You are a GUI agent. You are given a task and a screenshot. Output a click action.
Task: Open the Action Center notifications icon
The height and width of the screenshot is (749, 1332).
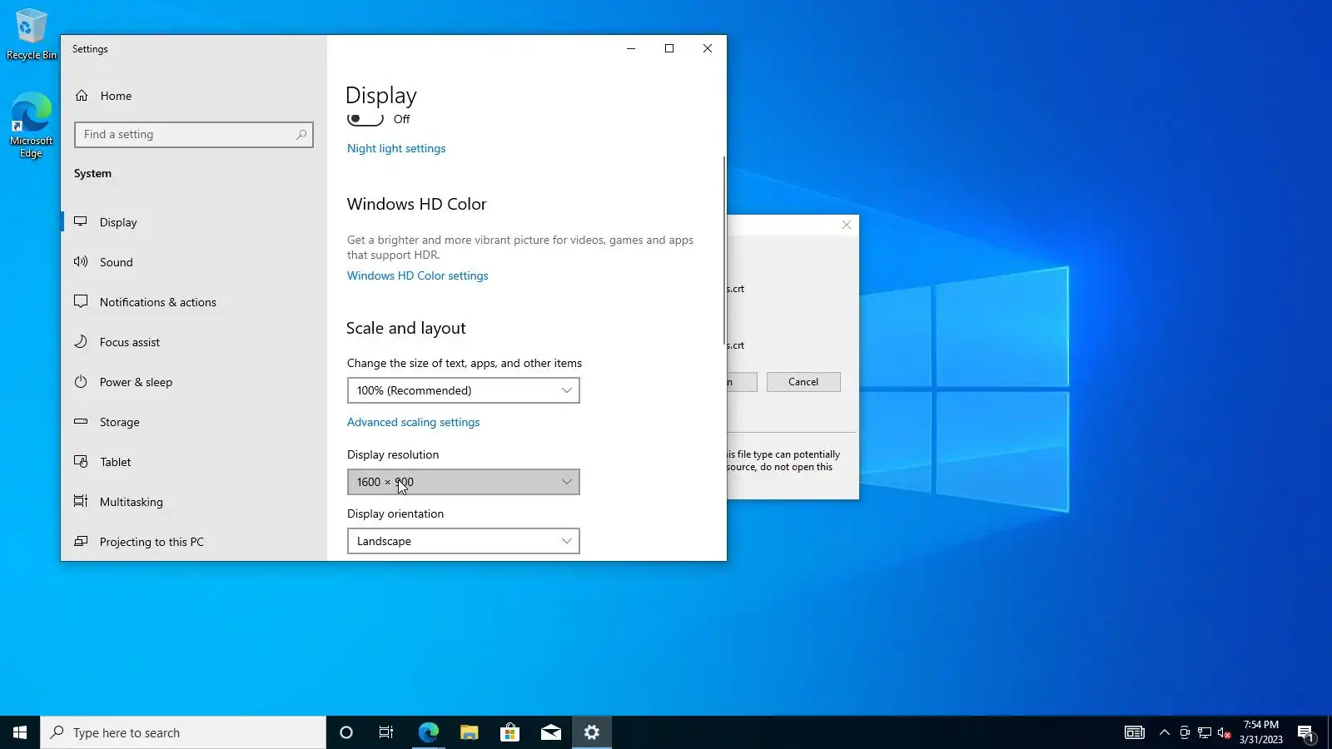pos(1305,732)
